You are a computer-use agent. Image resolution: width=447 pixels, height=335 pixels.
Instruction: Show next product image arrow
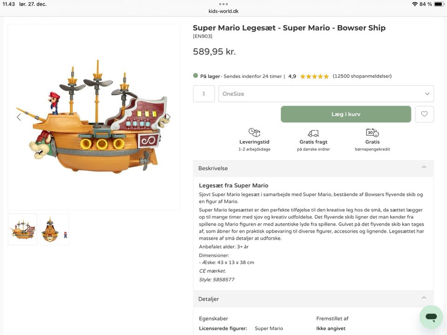[169, 117]
